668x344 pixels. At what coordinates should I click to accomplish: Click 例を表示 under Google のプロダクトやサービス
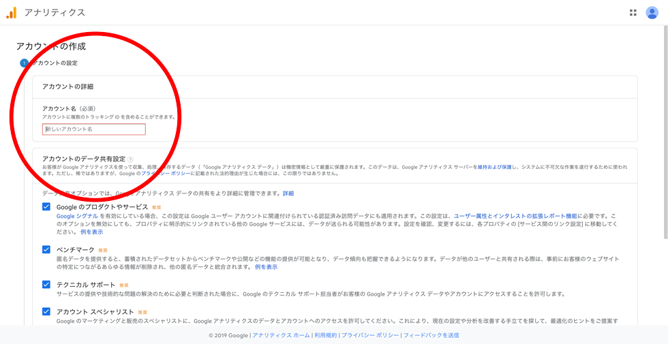(x=91, y=232)
